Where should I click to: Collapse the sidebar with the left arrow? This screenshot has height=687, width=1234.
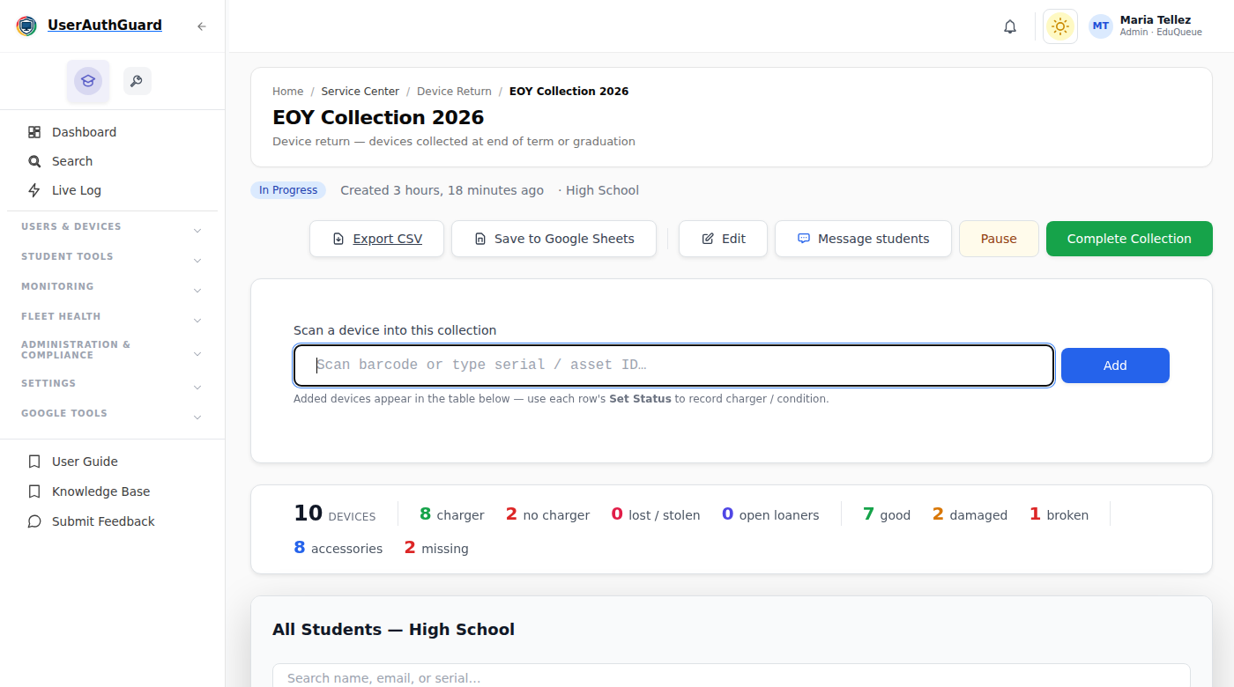coord(202,26)
